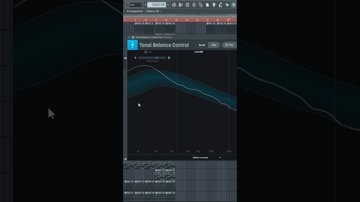This screenshot has width=360, height=202.
Task: Open the project files icon in the toolbar
Action: coord(207,5)
